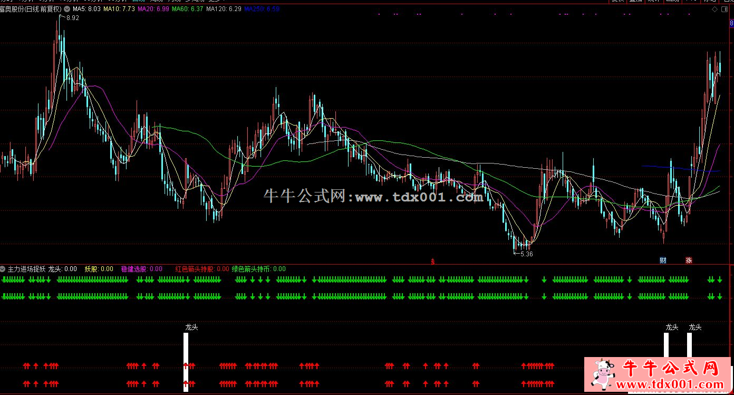Click the leftmost 龙头 signal label
Screen dimensions: 734x395
click(191, 327)
